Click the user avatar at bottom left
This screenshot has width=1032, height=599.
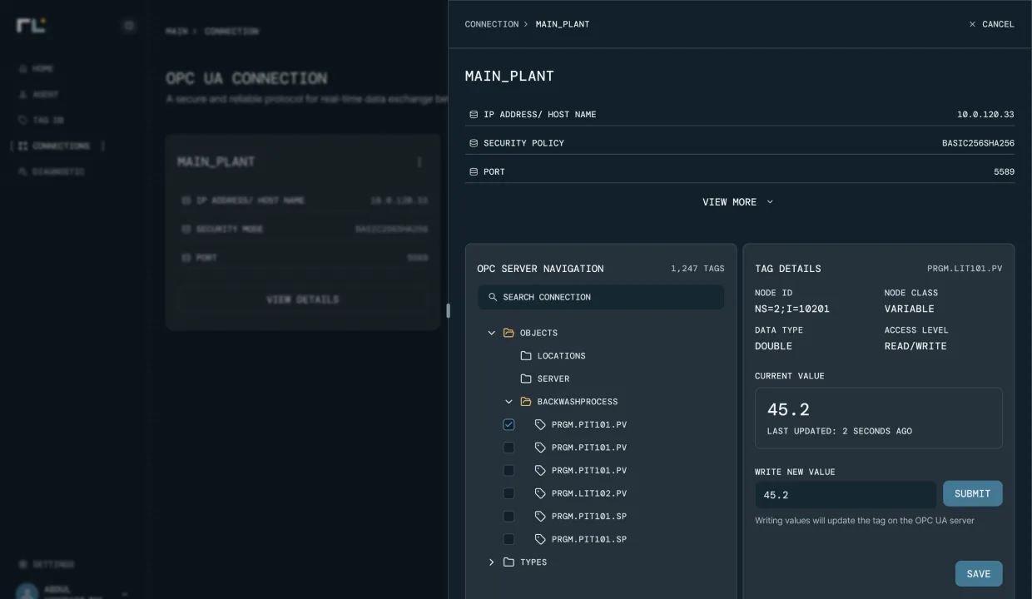pos(27,592)
